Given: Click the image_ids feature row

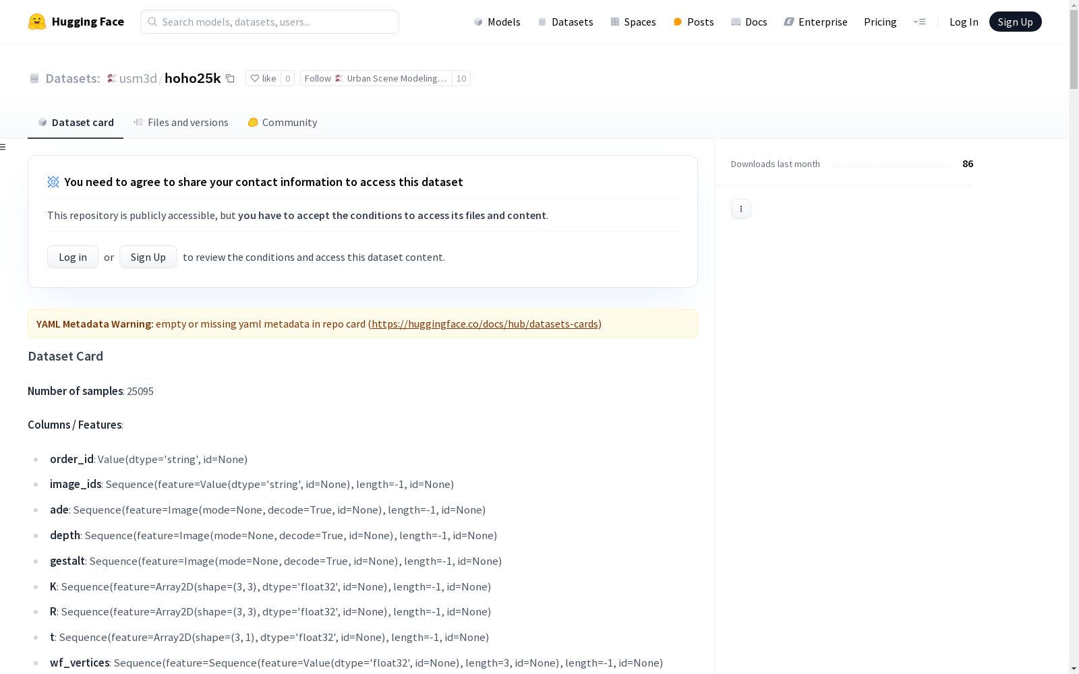Looking at the screenshot, I should click(252, 484).
